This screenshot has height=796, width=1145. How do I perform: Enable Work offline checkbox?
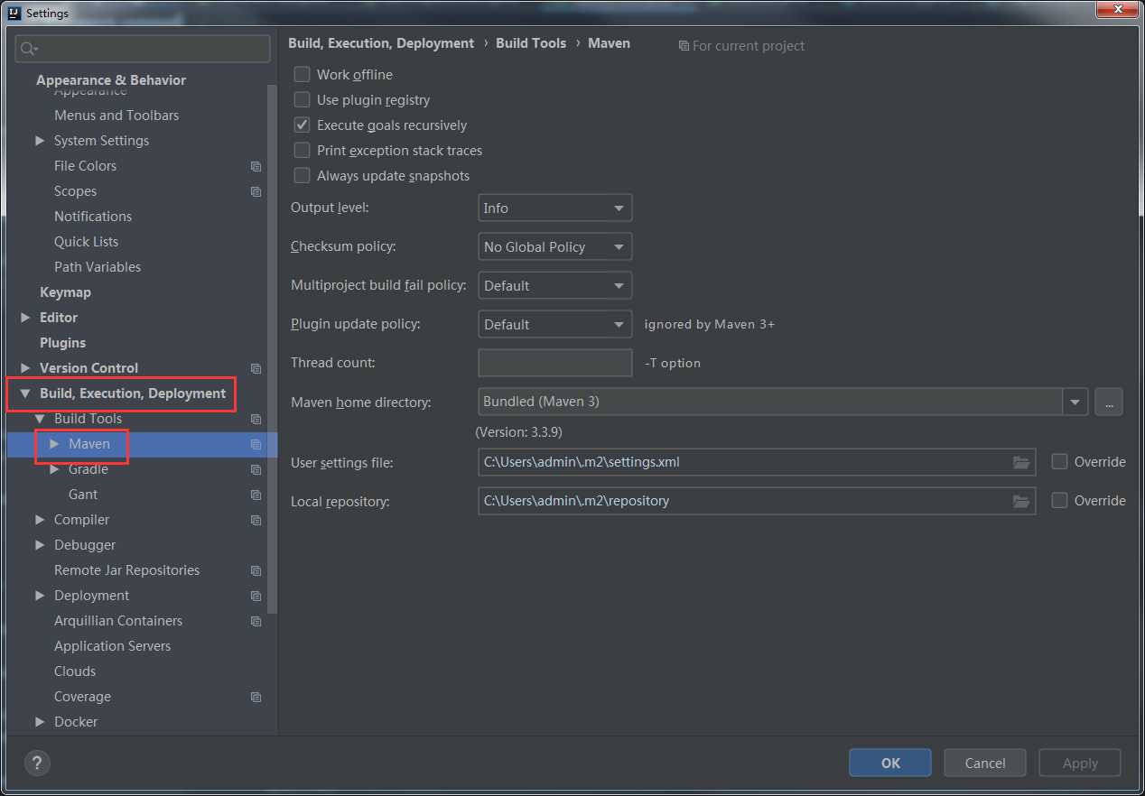point(302,74)
